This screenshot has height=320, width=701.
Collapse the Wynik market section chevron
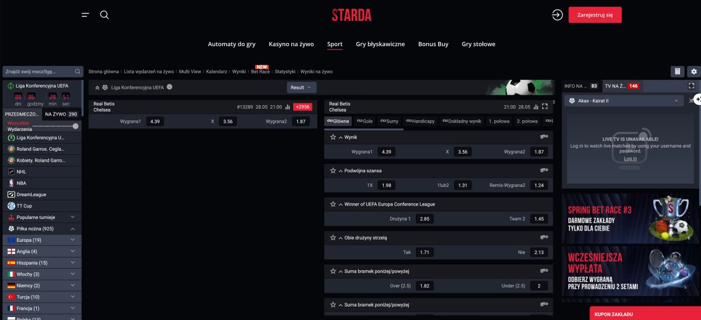point(340,137)
